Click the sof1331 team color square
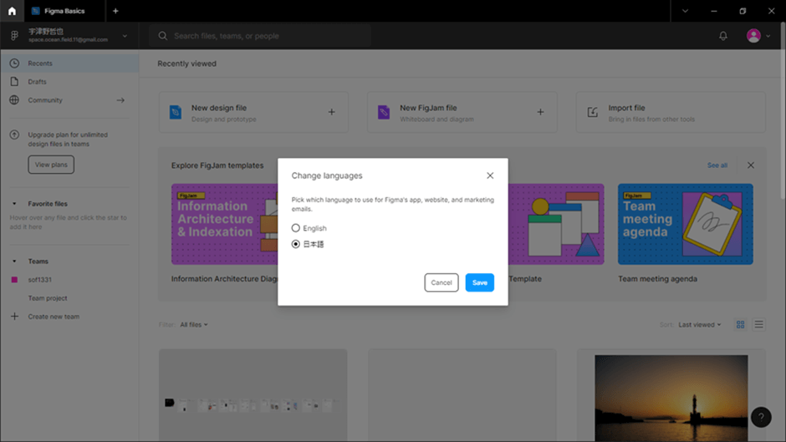The width and height of the screenshot is (786, 442). (14, 280)
